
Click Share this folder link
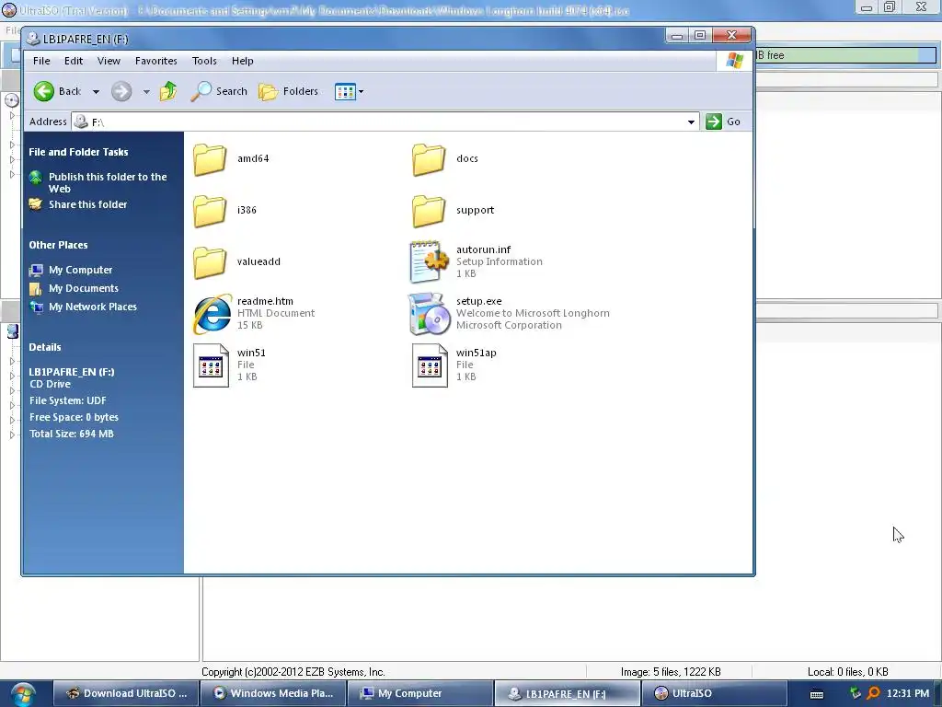tap(87, 204)
